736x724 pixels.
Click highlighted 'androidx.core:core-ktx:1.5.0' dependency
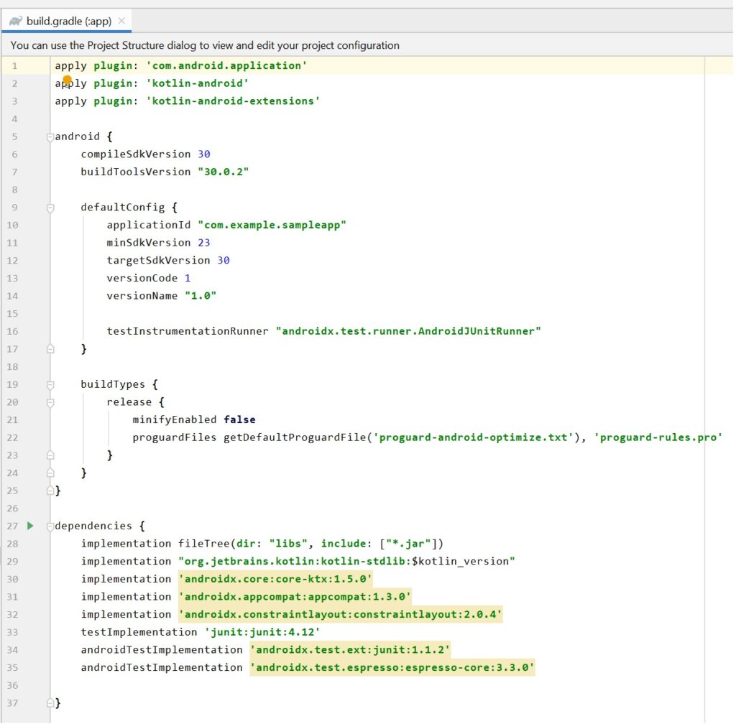[275, 579]
